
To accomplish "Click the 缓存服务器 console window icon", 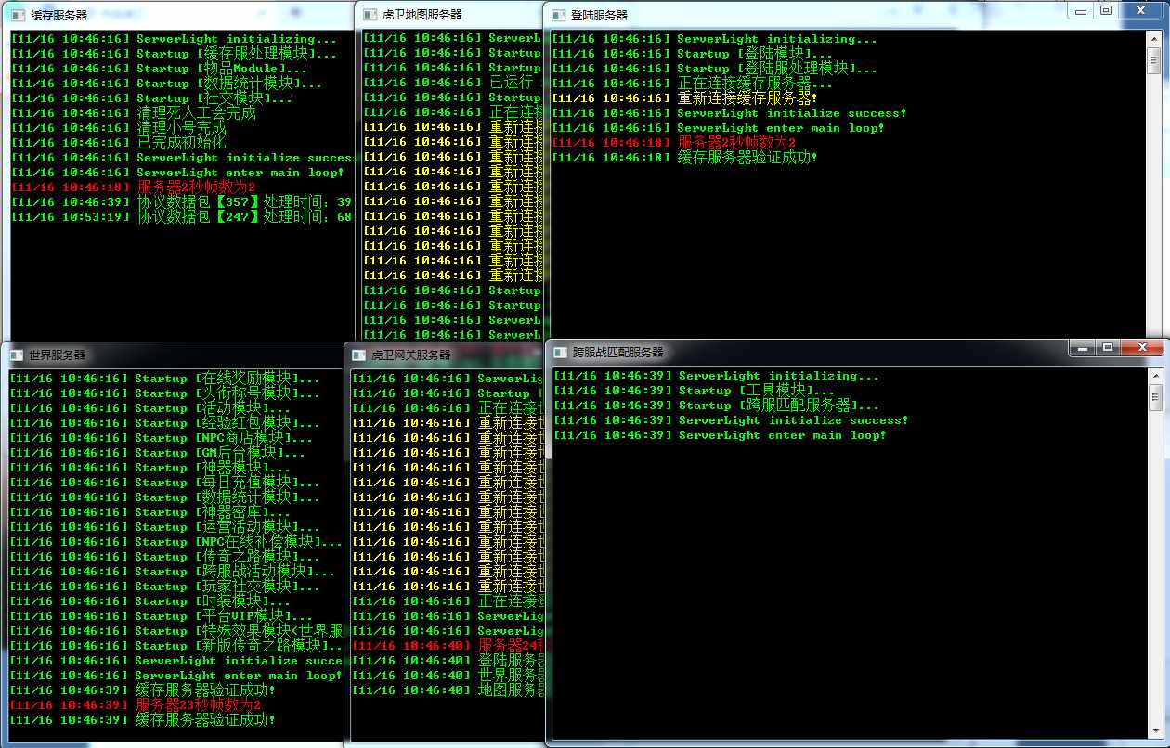I will coord(19,16).
